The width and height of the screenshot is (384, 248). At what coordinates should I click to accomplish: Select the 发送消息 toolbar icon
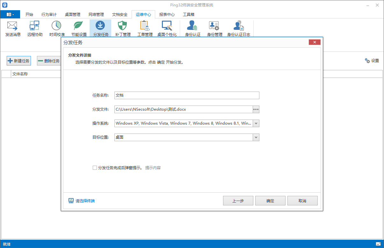[12, 28]
